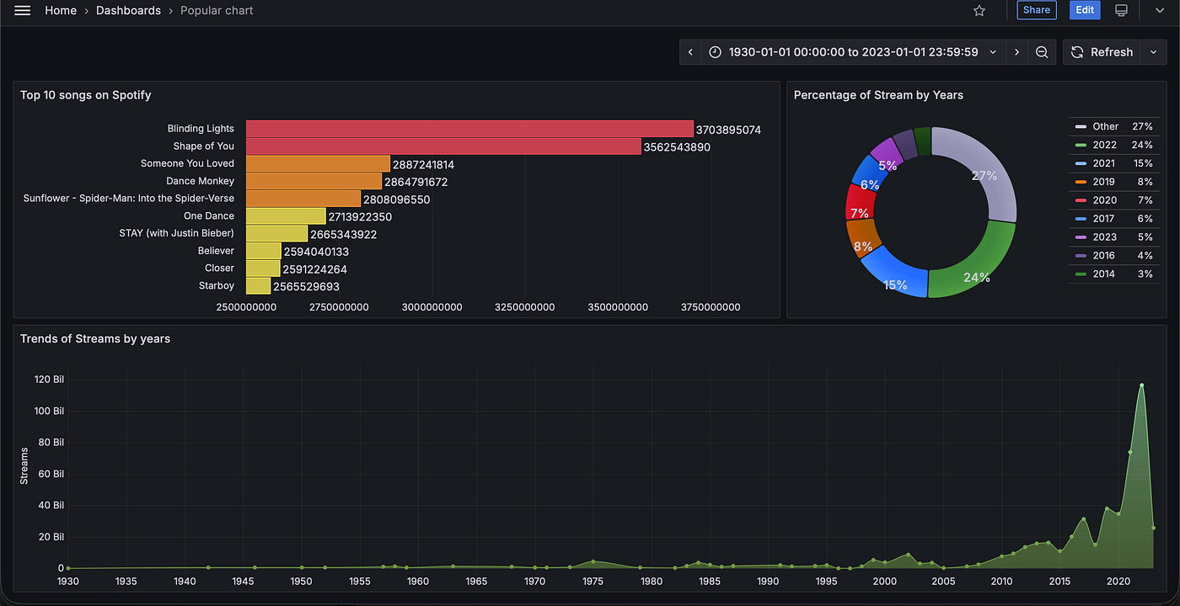Open Top 10 songs on Spotify panel title
The height and width of the screenshot is (606, 1180).
pos(86,95)
